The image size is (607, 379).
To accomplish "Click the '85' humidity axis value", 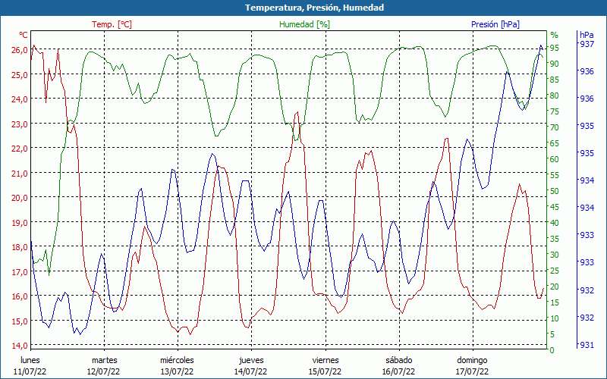I will [555, 80].
